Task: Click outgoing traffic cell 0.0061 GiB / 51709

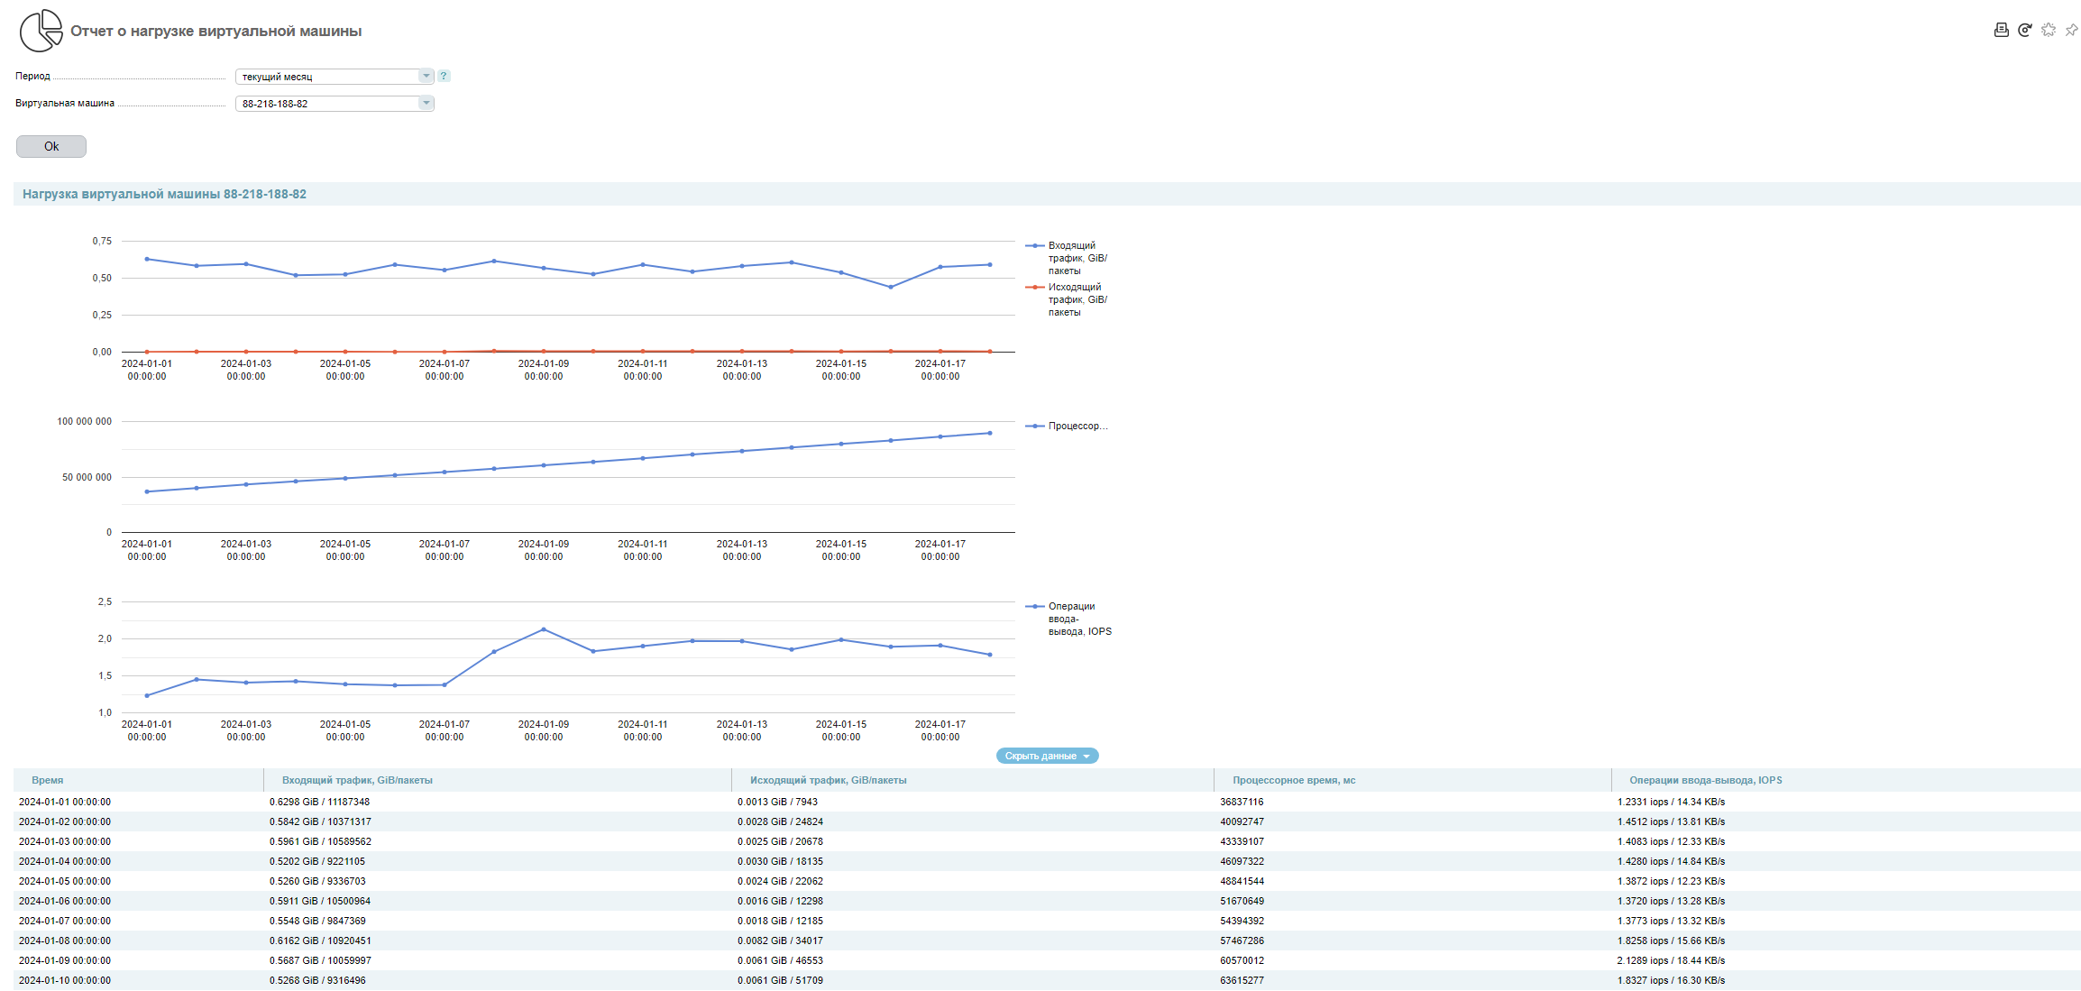Action: 780,980
